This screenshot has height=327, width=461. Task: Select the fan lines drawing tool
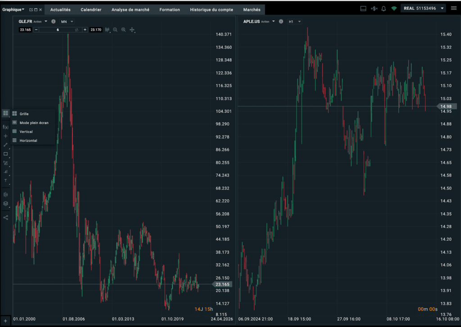point(5,172)
